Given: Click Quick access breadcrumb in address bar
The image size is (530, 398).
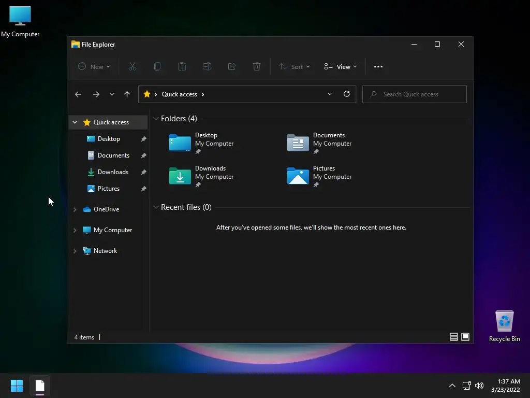Looking at the screenshot, I should (180, 94).
